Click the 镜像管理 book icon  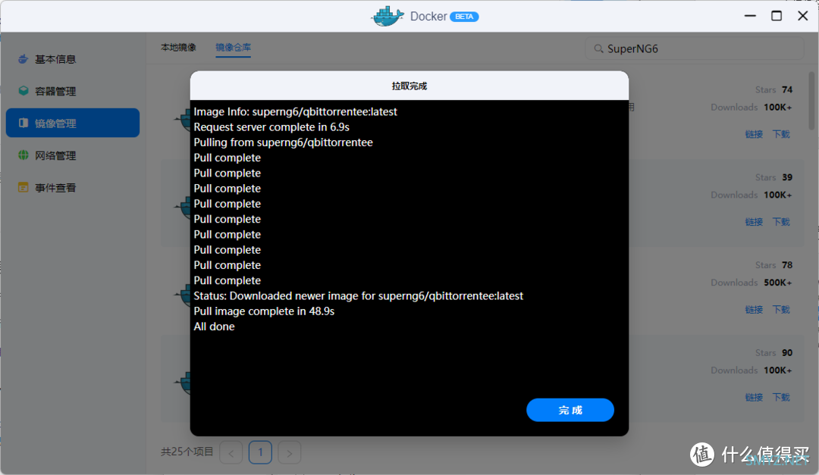(23, 123)
